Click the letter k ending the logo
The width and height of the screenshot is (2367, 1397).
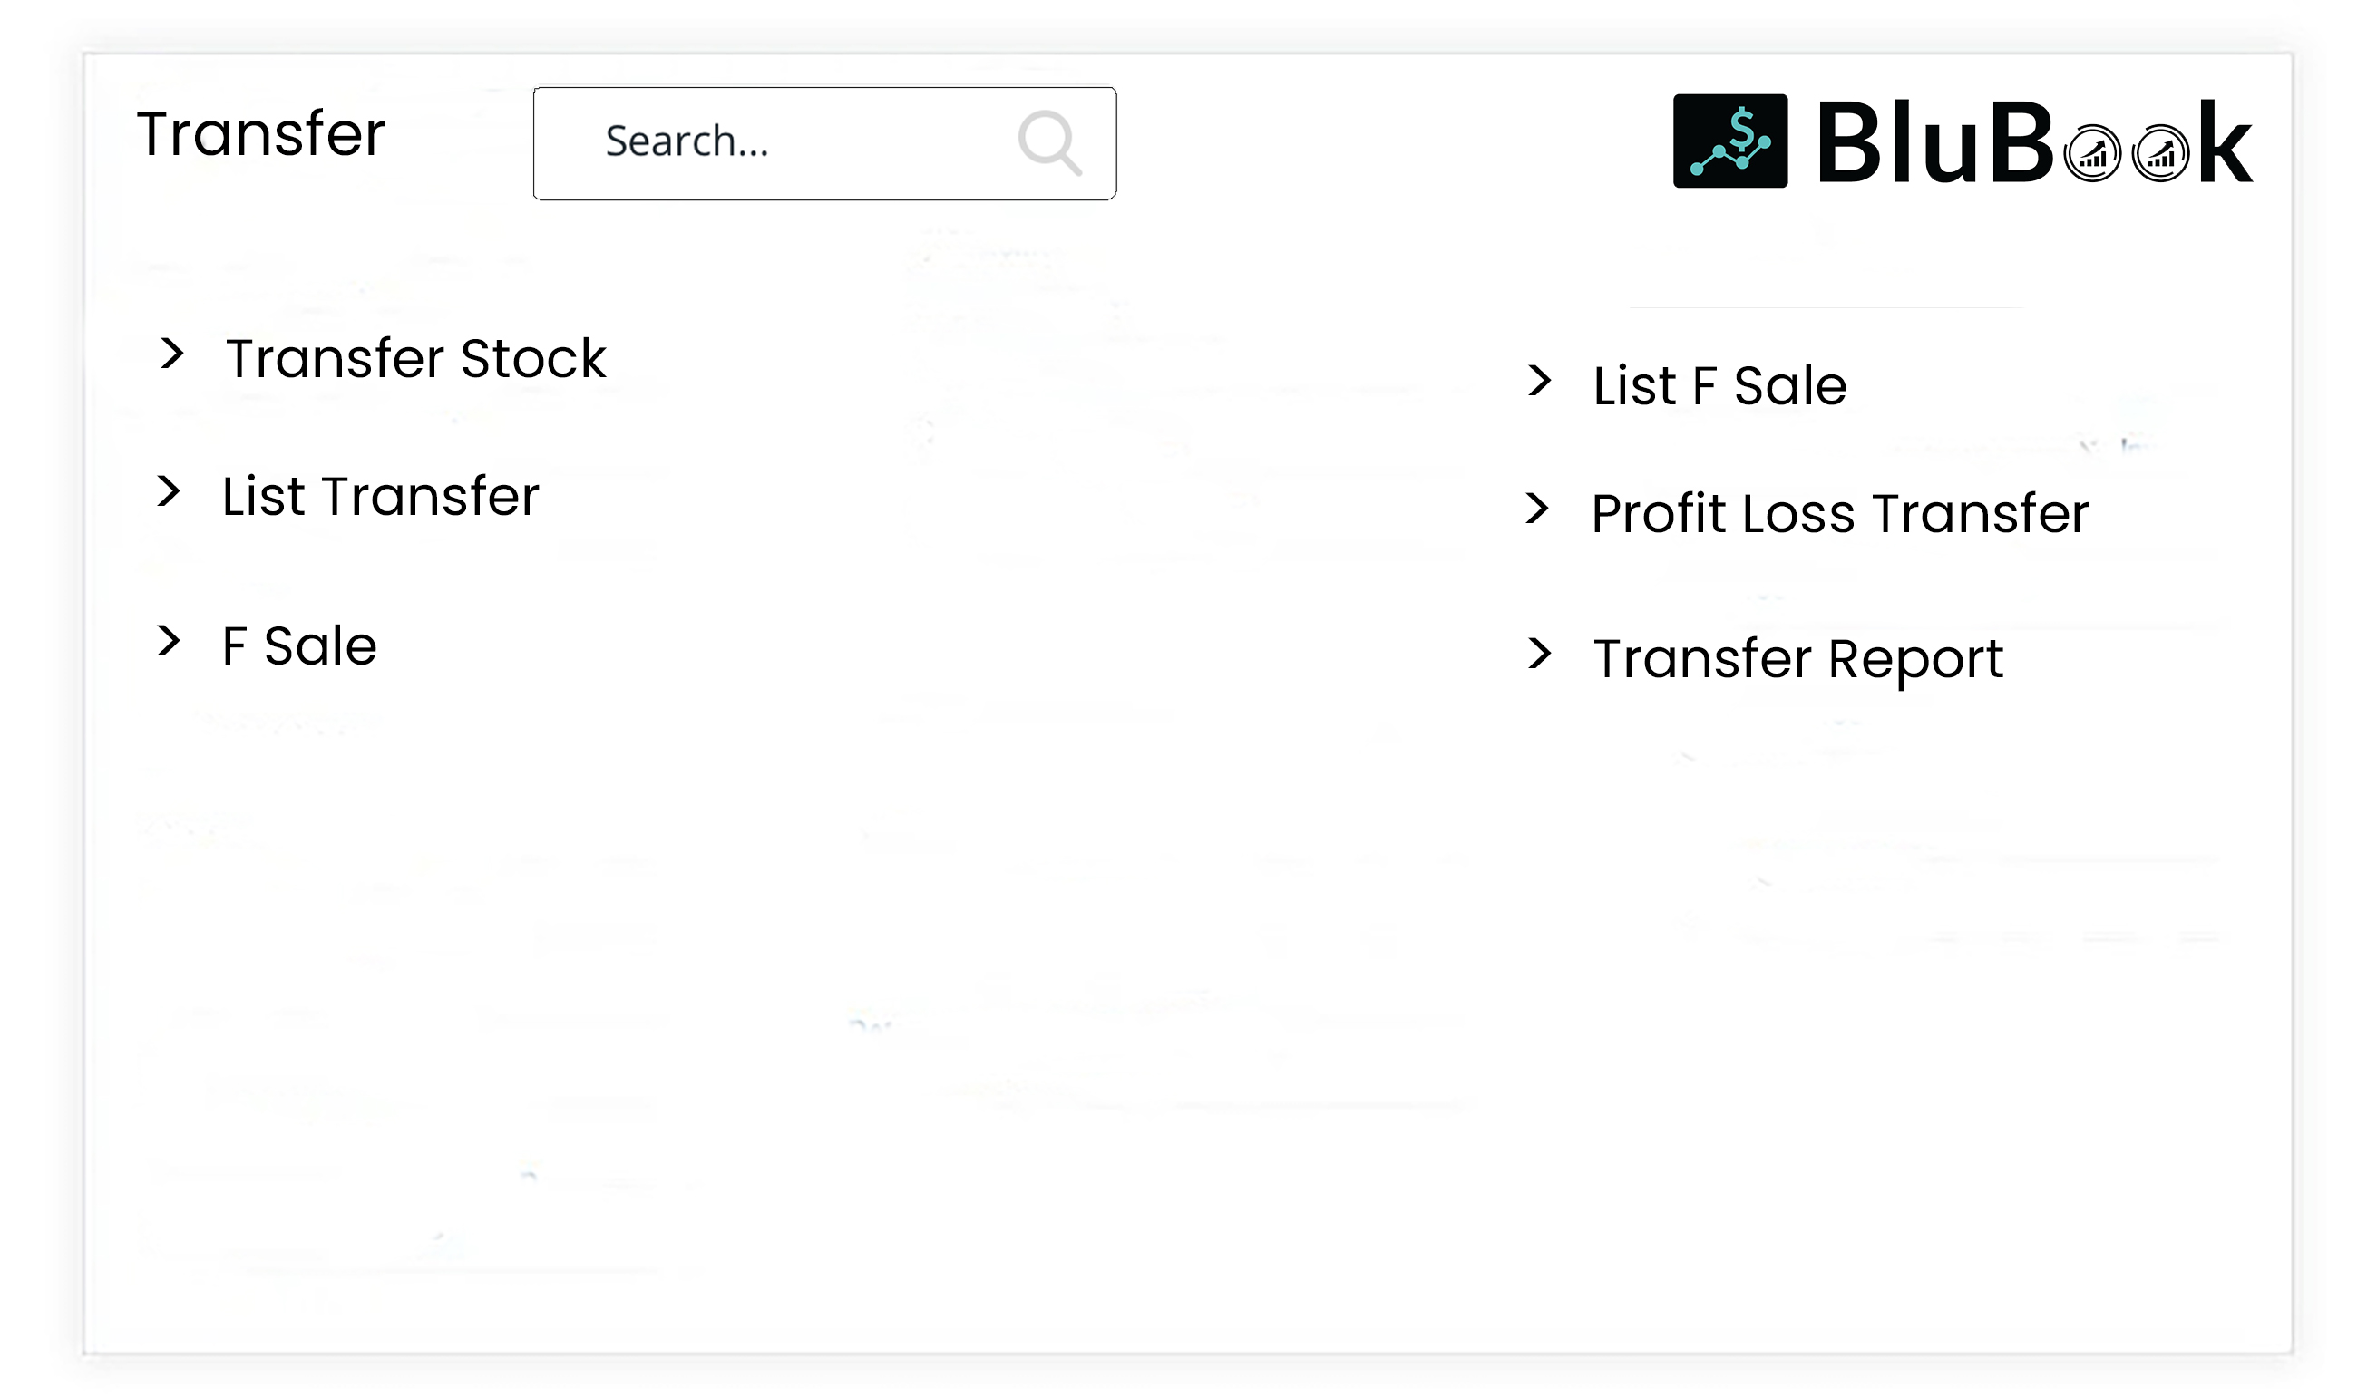click(2226, 143)
